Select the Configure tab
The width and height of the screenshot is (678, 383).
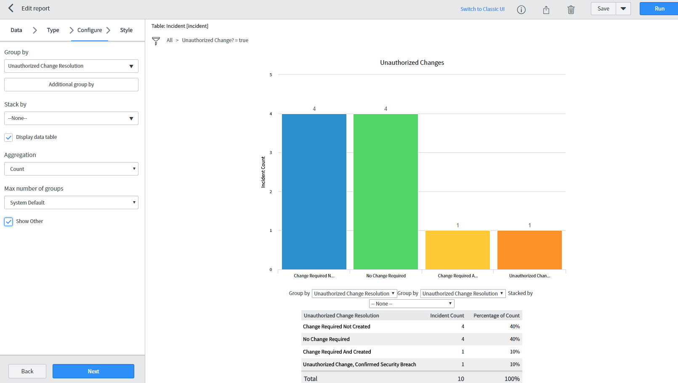[x=90, y=30]
